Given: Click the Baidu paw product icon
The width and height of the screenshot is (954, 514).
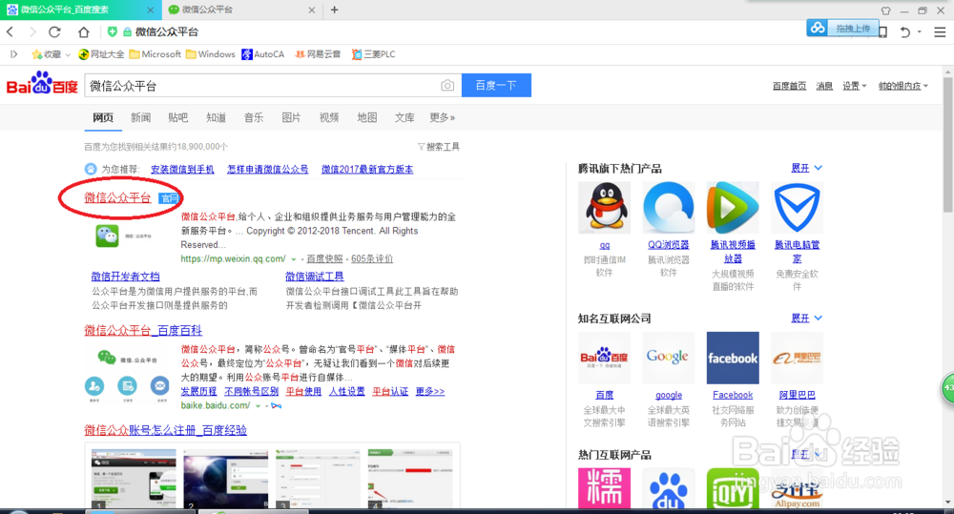Looking at the screenshot, I should tap(668, 488).
